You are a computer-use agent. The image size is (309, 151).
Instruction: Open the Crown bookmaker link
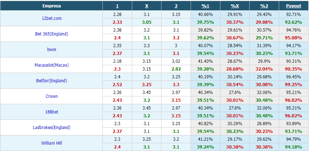tap(52, 96)
